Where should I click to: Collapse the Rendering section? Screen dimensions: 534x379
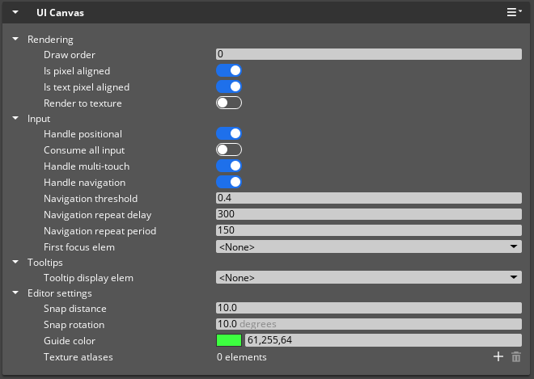pyautogui.click(x=15, y=39)
